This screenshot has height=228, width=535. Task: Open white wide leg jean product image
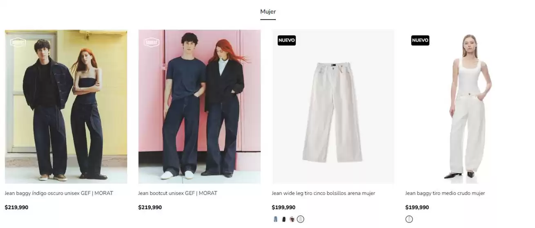tap(333, 107)
